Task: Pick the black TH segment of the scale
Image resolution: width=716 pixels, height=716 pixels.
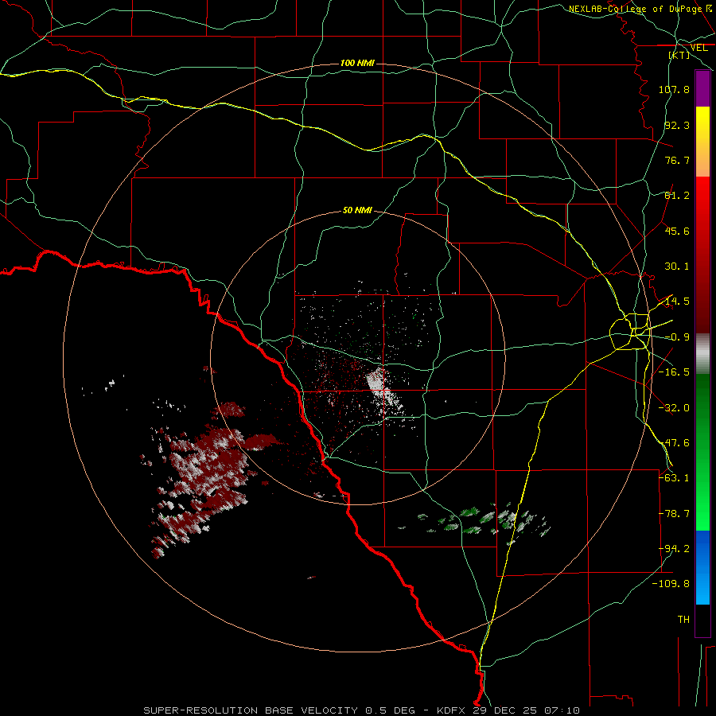Action: pyautogui.click(x=702, y=620)
